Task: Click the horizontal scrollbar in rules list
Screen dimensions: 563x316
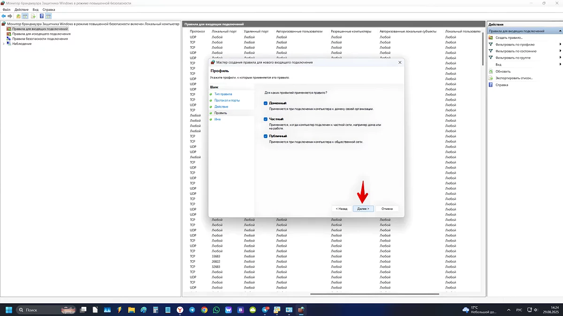Action: (x=374, y=294)
